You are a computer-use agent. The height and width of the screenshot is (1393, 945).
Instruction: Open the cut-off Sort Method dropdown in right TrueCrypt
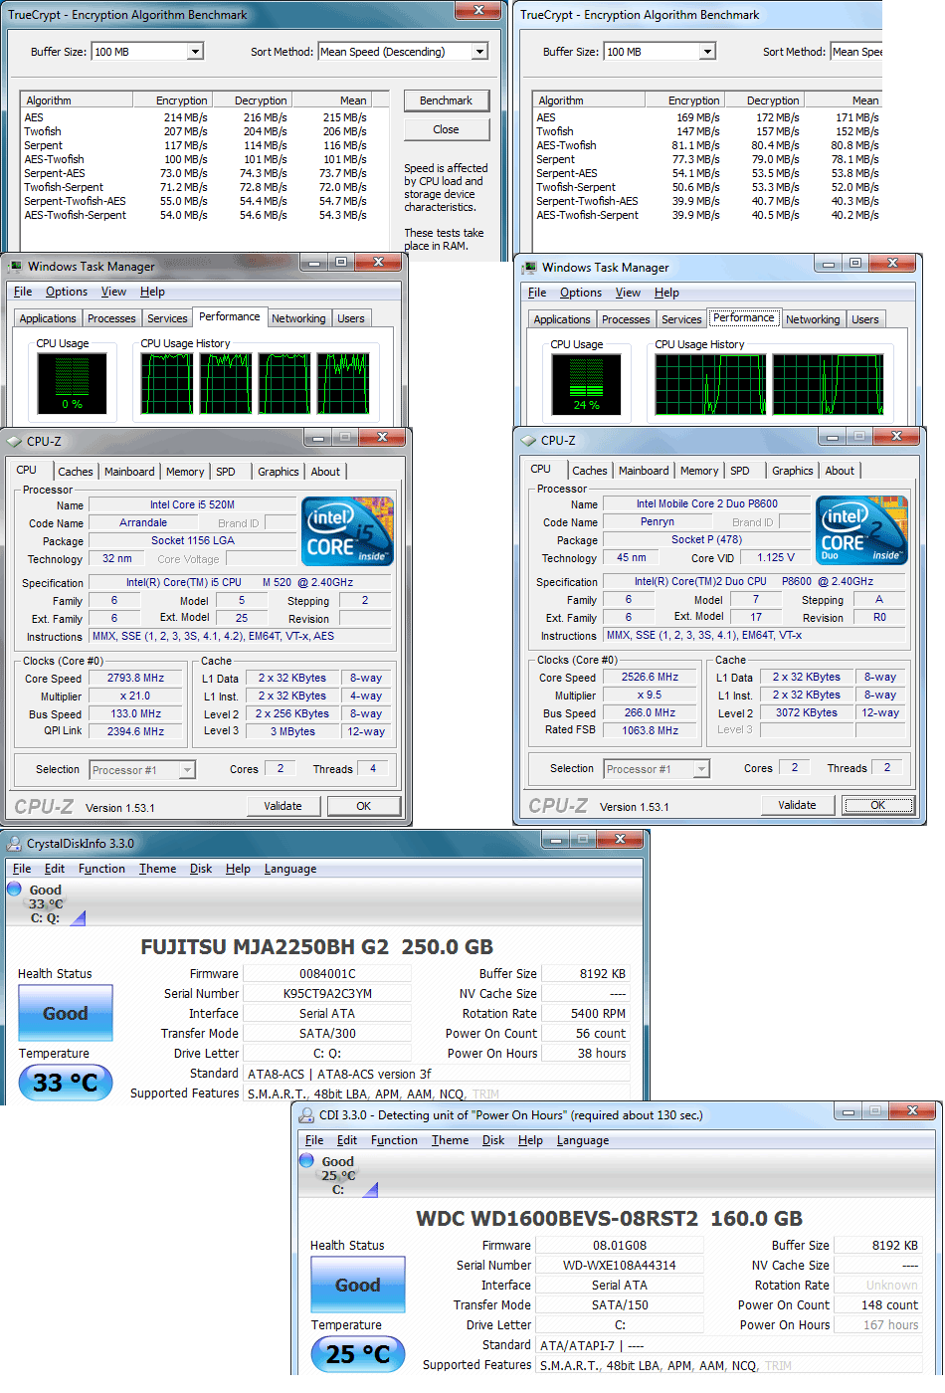(x=856, y=52)
